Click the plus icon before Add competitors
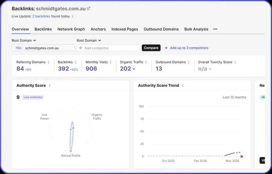Screen dimensions: 272x174 pos(166,48)
